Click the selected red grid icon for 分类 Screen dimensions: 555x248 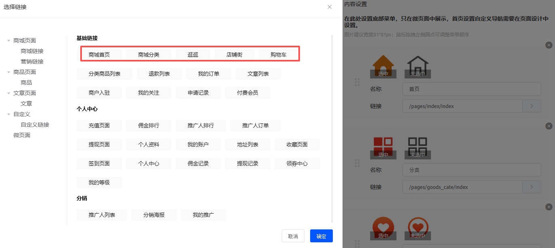(x=383, y=147)
